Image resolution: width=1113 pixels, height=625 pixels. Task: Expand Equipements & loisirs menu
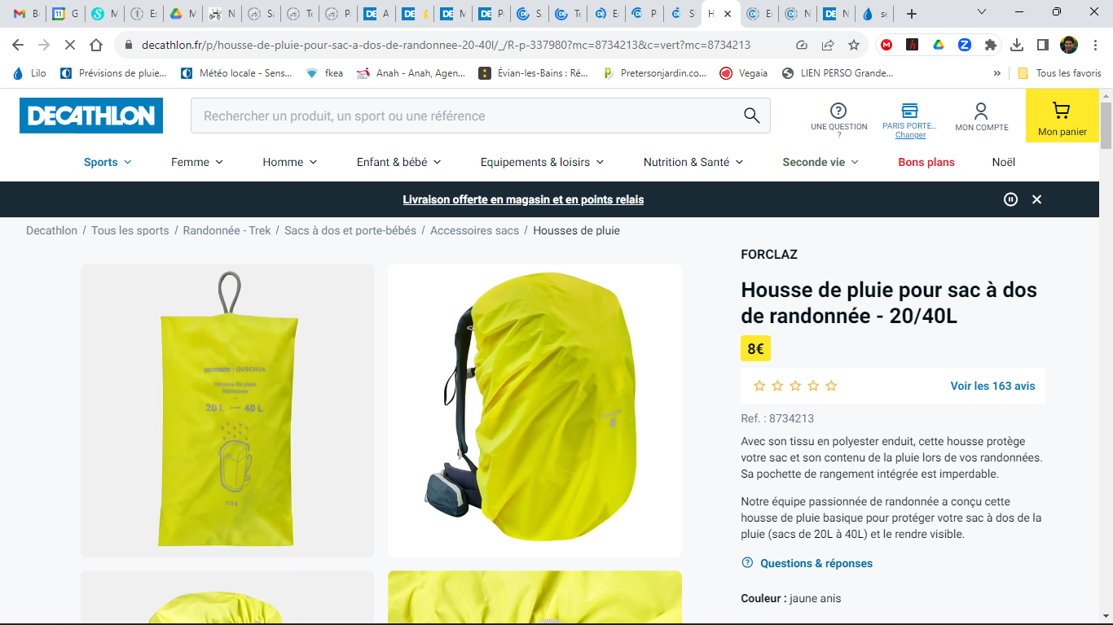[542, 162]
